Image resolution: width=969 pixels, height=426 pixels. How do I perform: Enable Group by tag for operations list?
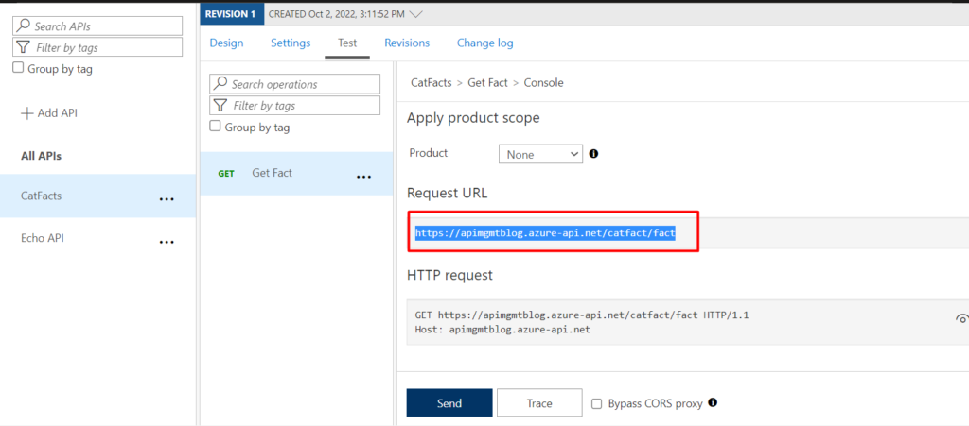[x=215, y=127]
